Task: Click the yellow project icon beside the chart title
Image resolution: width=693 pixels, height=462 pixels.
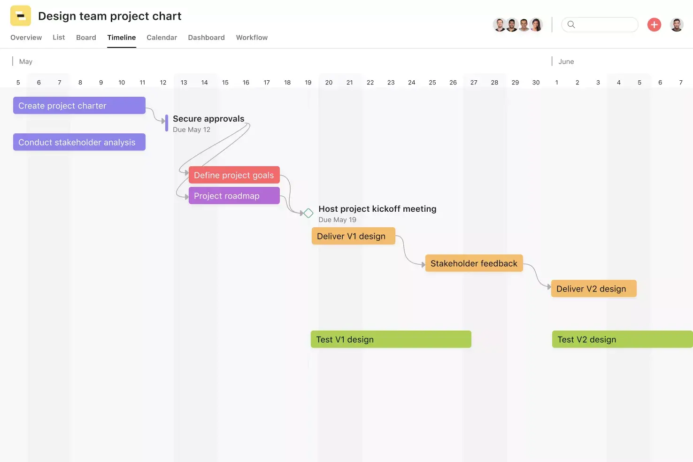Action: point(20,15)
